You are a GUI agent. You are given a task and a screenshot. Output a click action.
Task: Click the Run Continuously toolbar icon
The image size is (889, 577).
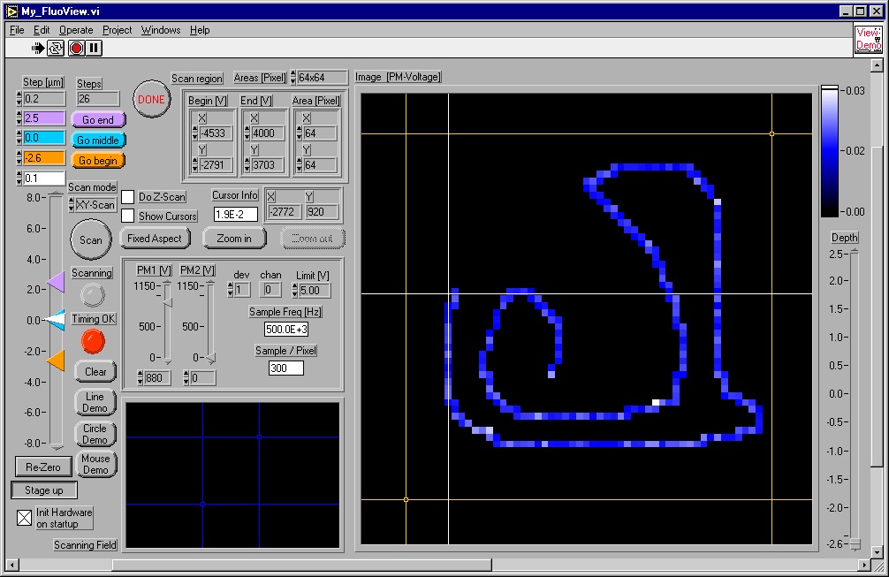(x=56, y=48)
